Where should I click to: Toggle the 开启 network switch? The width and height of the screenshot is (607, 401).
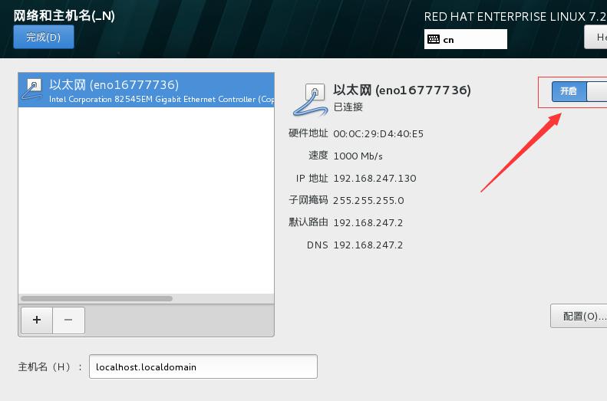579,91
